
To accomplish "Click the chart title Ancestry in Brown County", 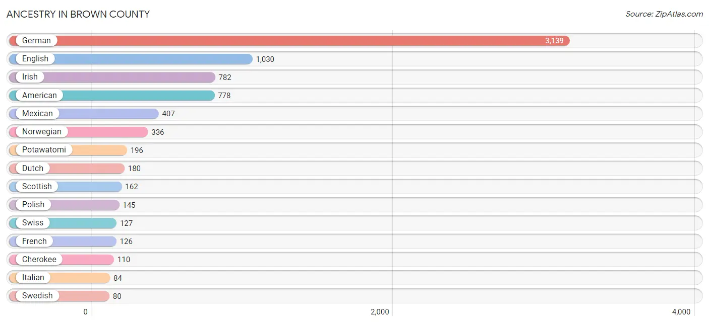I will click(78, 14).
